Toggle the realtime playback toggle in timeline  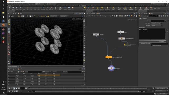16,91
